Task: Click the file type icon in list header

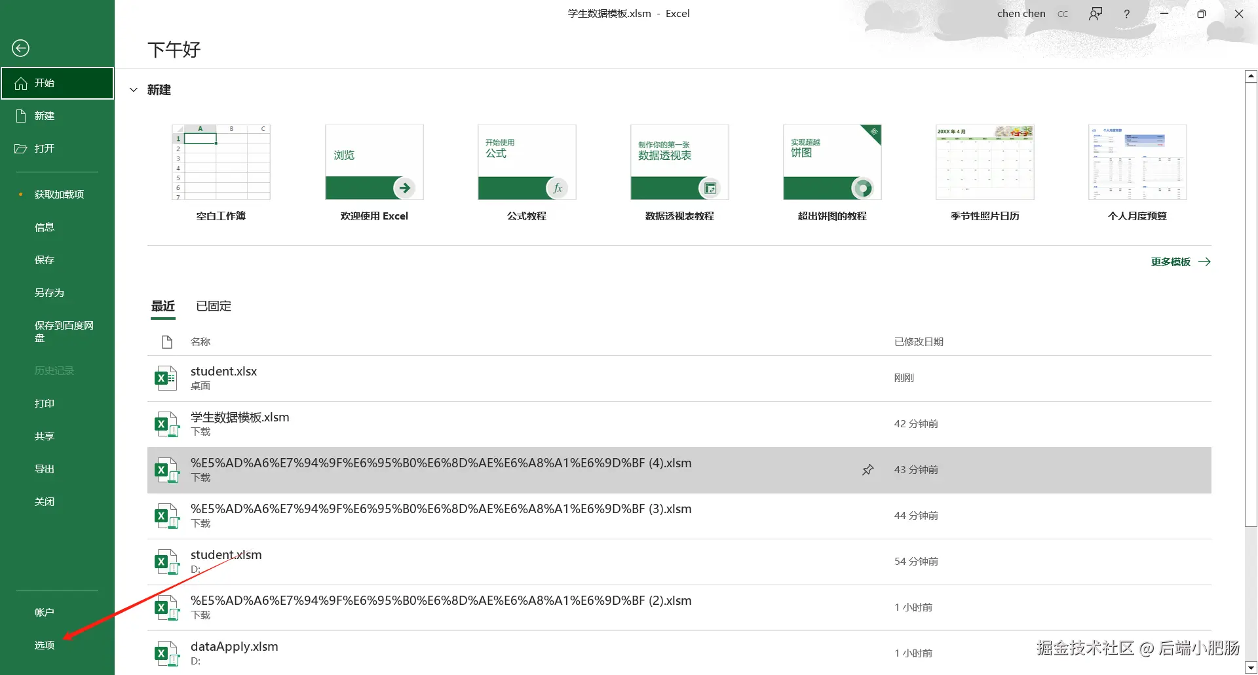Action: [x=166, y=342]
